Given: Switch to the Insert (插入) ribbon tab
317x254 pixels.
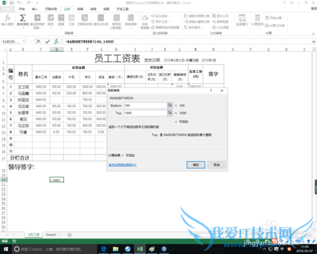Looking at the screenshot, I should coord(35,9).
